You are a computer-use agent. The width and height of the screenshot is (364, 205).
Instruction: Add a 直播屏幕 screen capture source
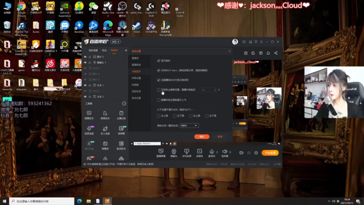coord(161,153)
